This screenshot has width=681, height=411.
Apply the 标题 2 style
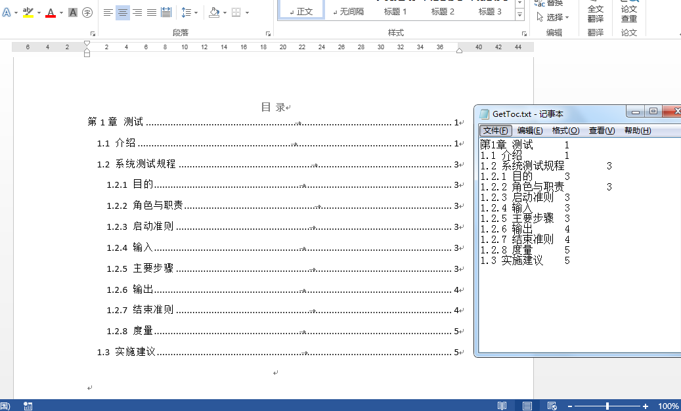pyautogui.click(x=443, y=11)
